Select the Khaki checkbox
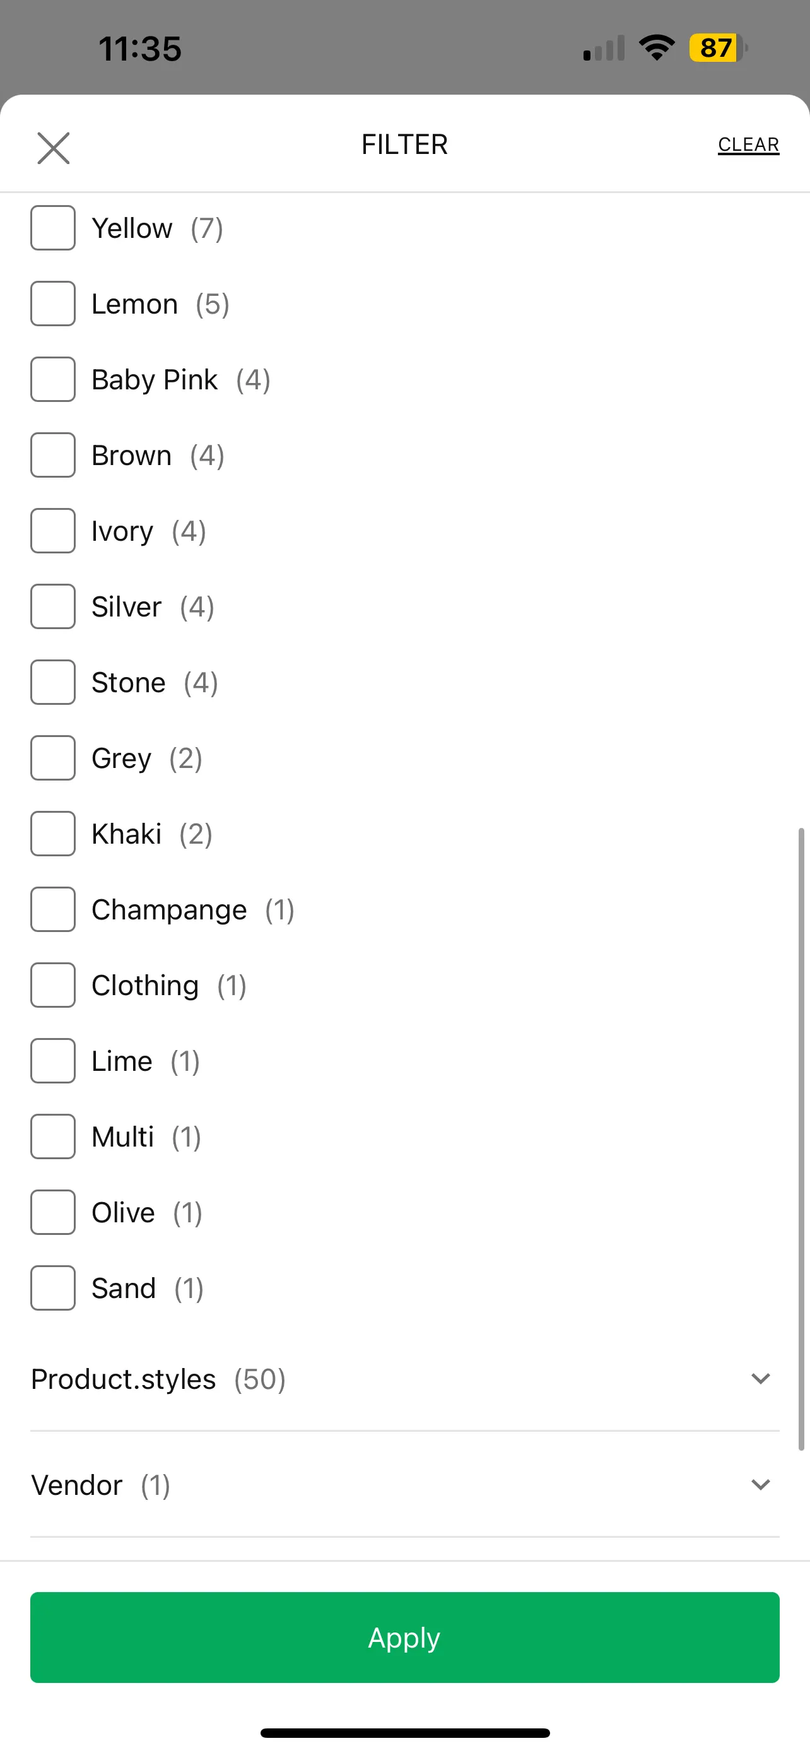Viewport: 810px width, 1753px height. click(x=53, y=834)
